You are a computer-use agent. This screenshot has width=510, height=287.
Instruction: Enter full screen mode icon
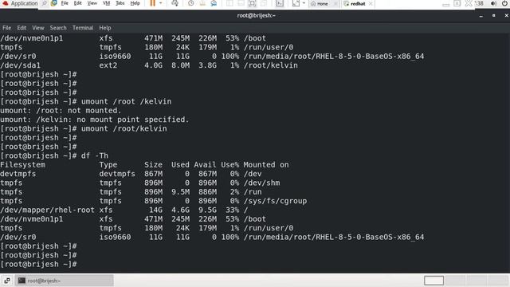tap(252, 3)
